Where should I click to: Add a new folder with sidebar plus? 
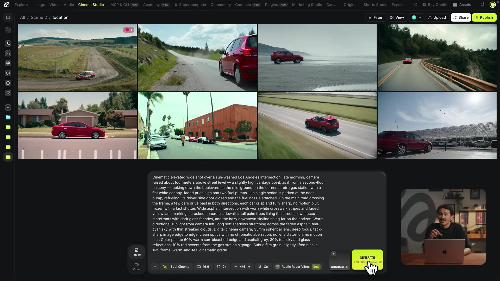click(8, 107)
